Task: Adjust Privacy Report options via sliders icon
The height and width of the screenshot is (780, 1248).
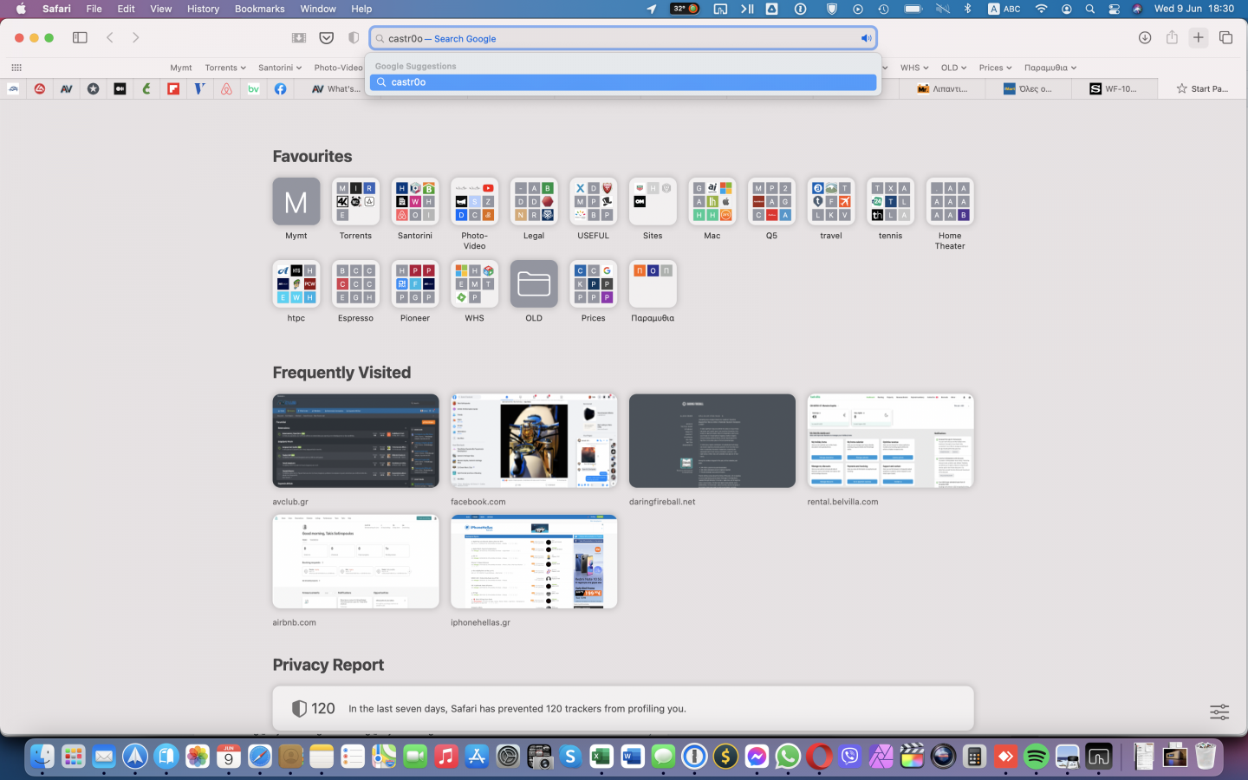Action: [1219, 712]
